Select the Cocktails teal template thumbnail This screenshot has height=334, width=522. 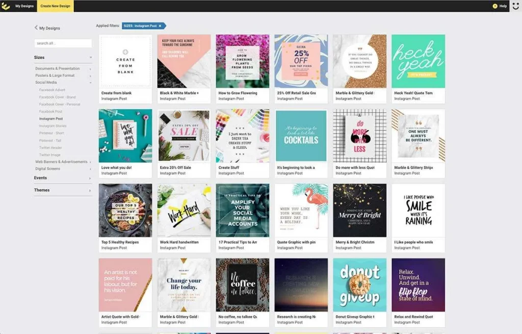point(301,136)
